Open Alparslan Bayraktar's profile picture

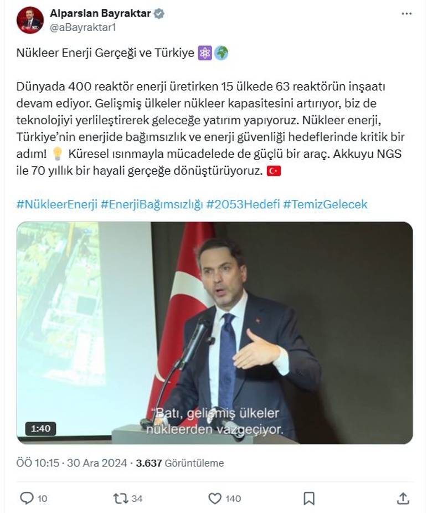click(x=30, y=20)
